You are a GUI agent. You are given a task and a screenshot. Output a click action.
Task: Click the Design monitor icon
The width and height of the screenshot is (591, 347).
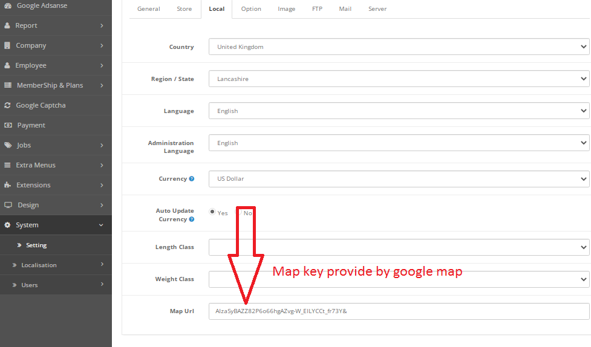click(x=8, y=205)
